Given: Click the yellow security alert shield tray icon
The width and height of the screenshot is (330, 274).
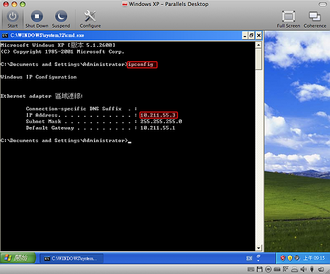Looking at the screenshot, I should pyautogui.click(x=290, y=258).
